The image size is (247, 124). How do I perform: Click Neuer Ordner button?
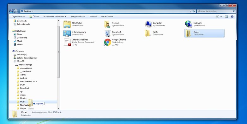107,16
